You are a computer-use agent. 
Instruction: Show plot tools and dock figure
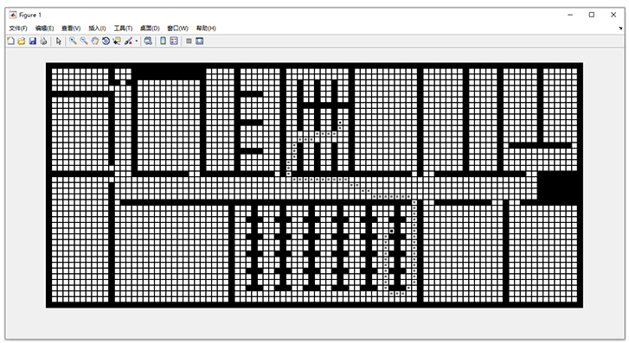[x=200, y=41]
